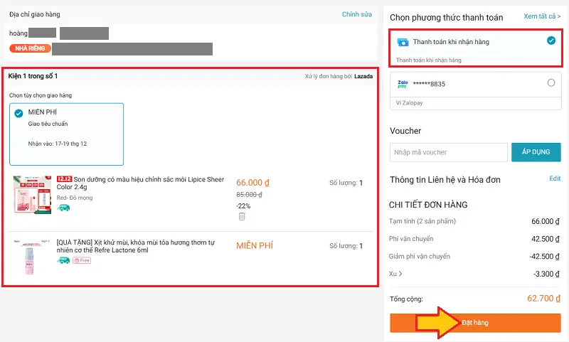The height and width of the screenshot is (342, 569).
Task: Click 'Ví Zalopay' caption text
Action: [x=410, y=103]
